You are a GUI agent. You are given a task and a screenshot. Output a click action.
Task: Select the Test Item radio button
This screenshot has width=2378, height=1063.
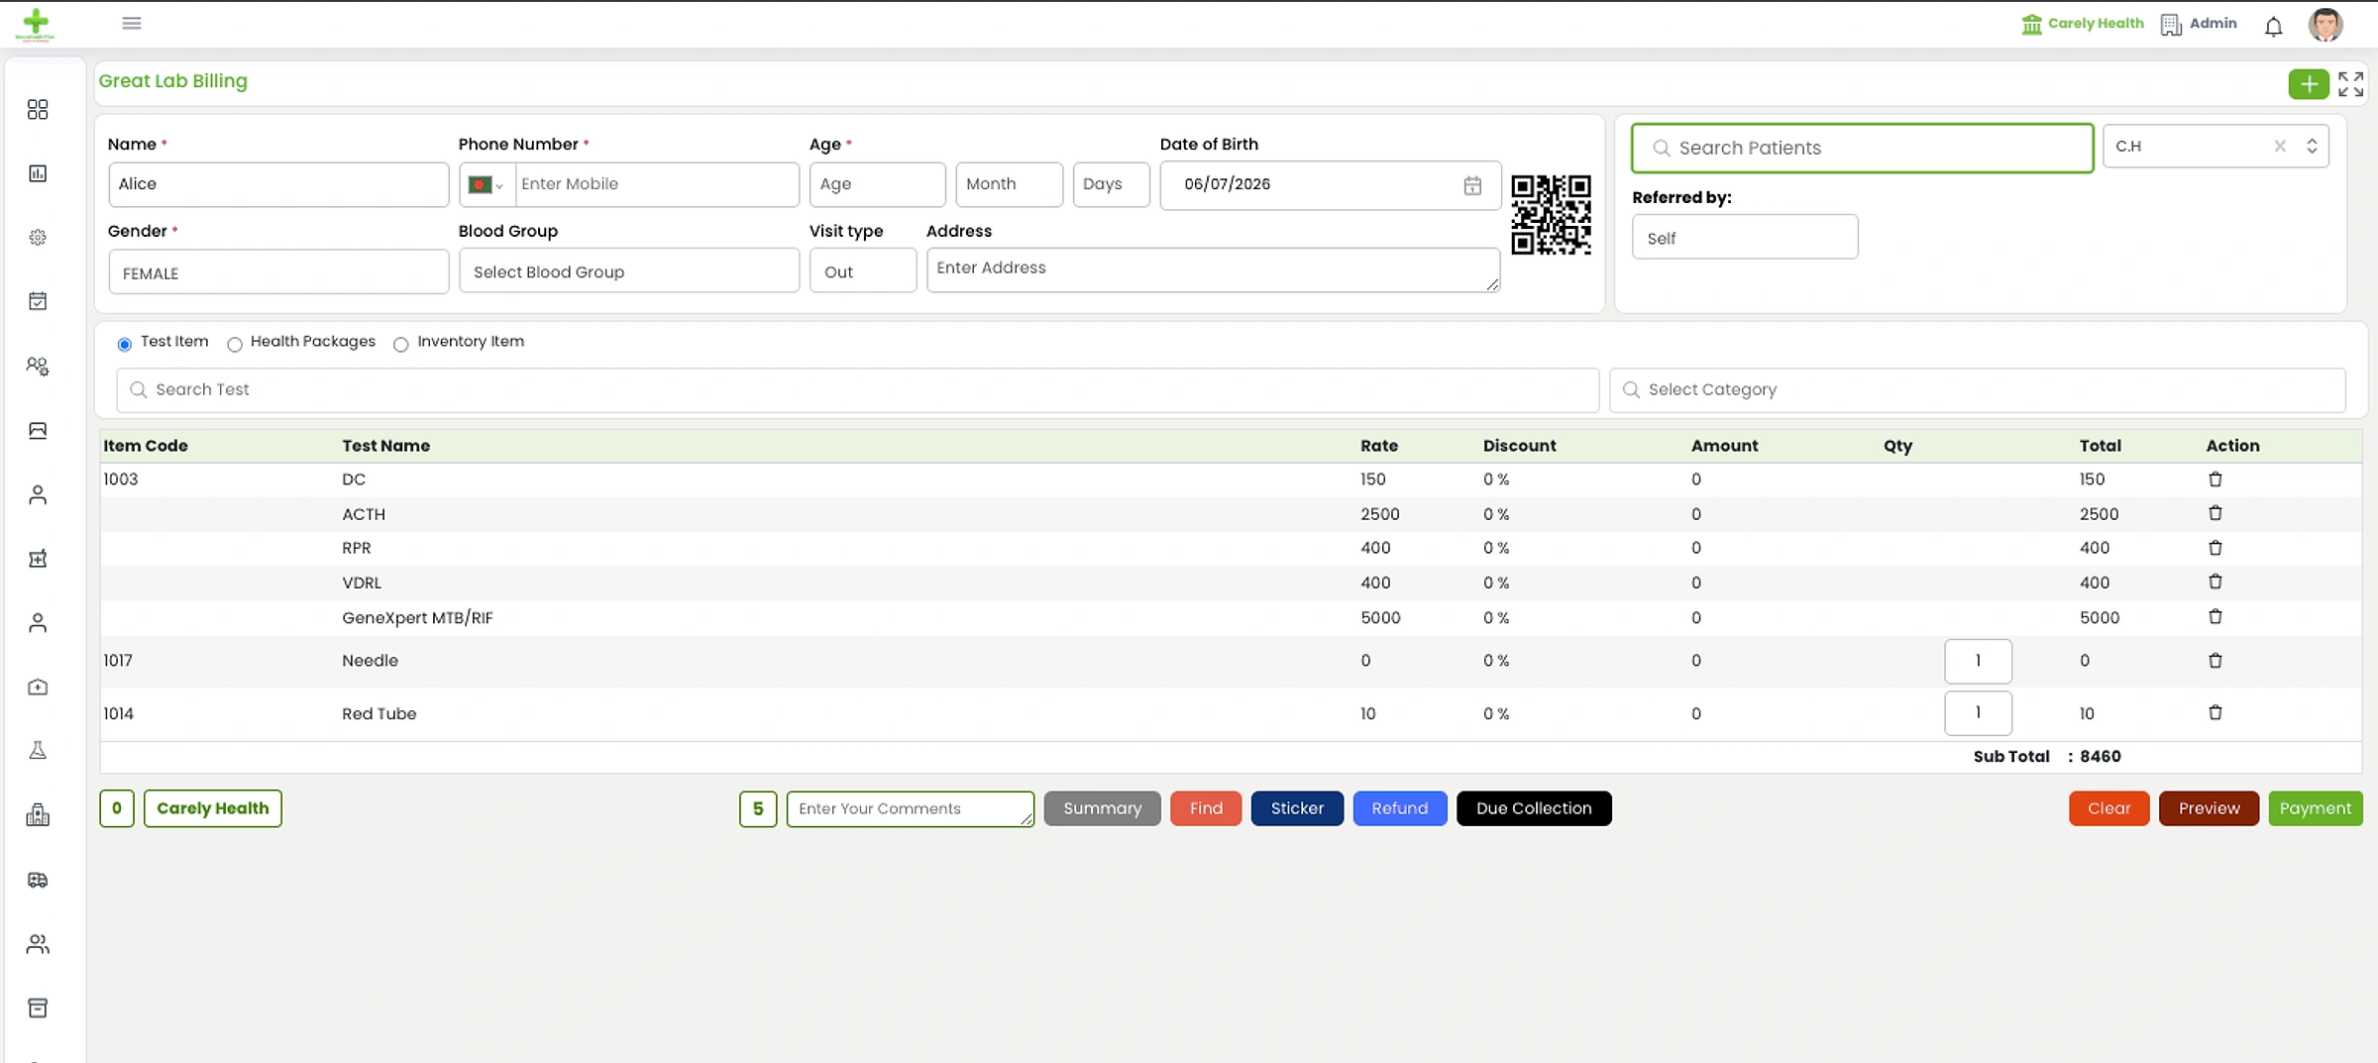pyautogui.click(x=124, y=345)
